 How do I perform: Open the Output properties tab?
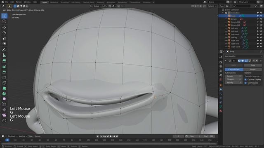click(221, 67)
